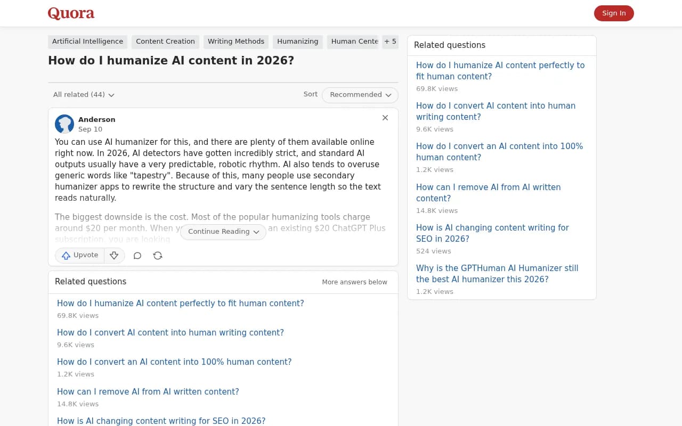Click the Sign In button

click(614, 13)
